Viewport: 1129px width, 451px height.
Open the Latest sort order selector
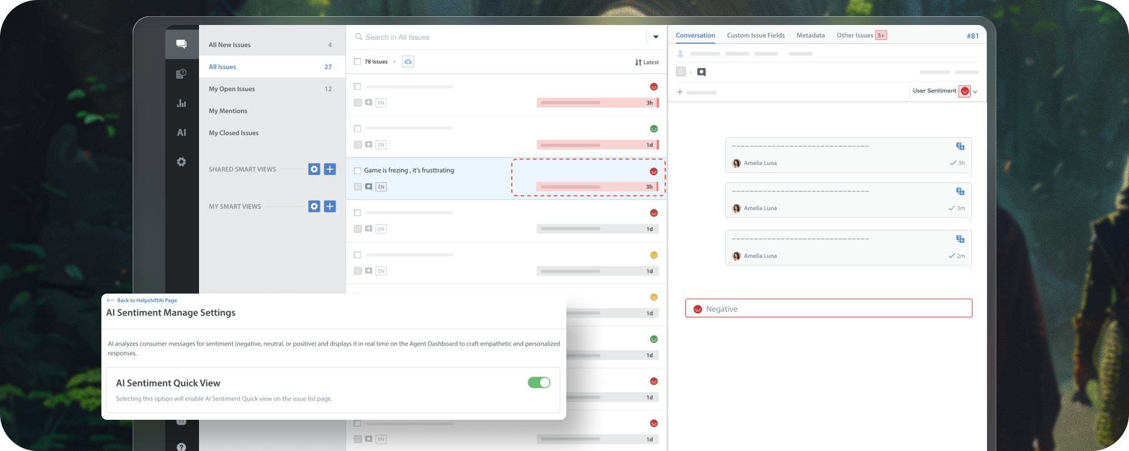click(x=646, y=62)
